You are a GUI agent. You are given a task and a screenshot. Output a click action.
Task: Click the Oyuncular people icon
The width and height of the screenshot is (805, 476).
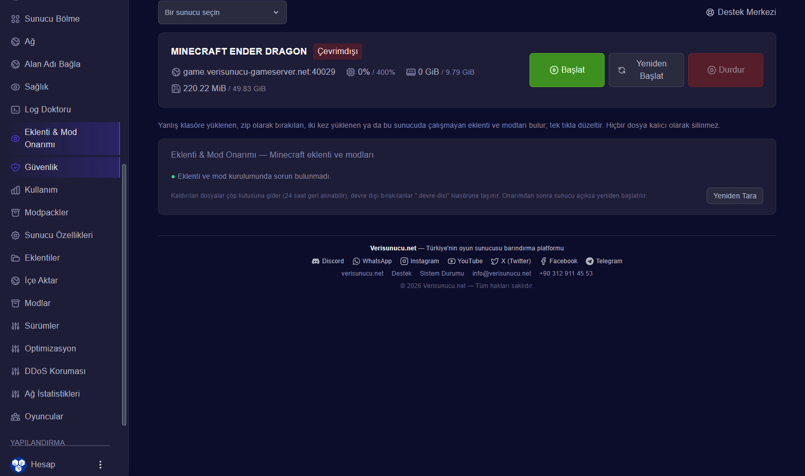pyautogui.click(x=15, y=417)
